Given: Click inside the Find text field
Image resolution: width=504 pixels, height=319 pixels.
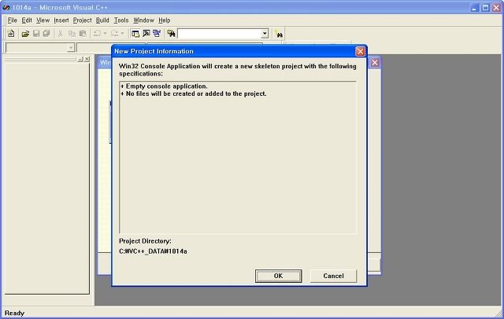Looking at the screenshot, I should click(219, 33).
